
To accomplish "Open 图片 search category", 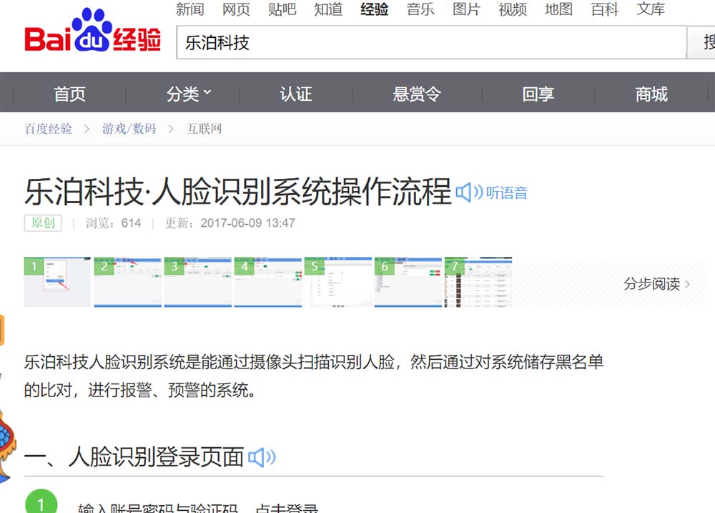I will point(467,9).
